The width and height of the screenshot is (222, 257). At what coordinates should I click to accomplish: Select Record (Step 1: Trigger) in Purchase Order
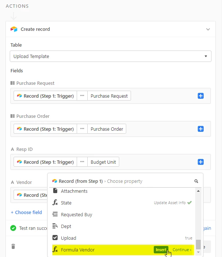(46, 129)
